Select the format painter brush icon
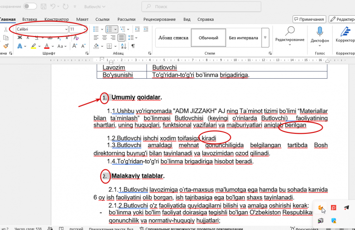355x230 pixels. 6,46
